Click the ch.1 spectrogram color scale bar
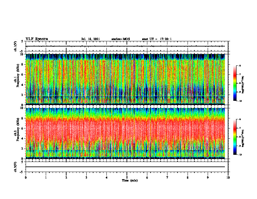 coord(235,83)
